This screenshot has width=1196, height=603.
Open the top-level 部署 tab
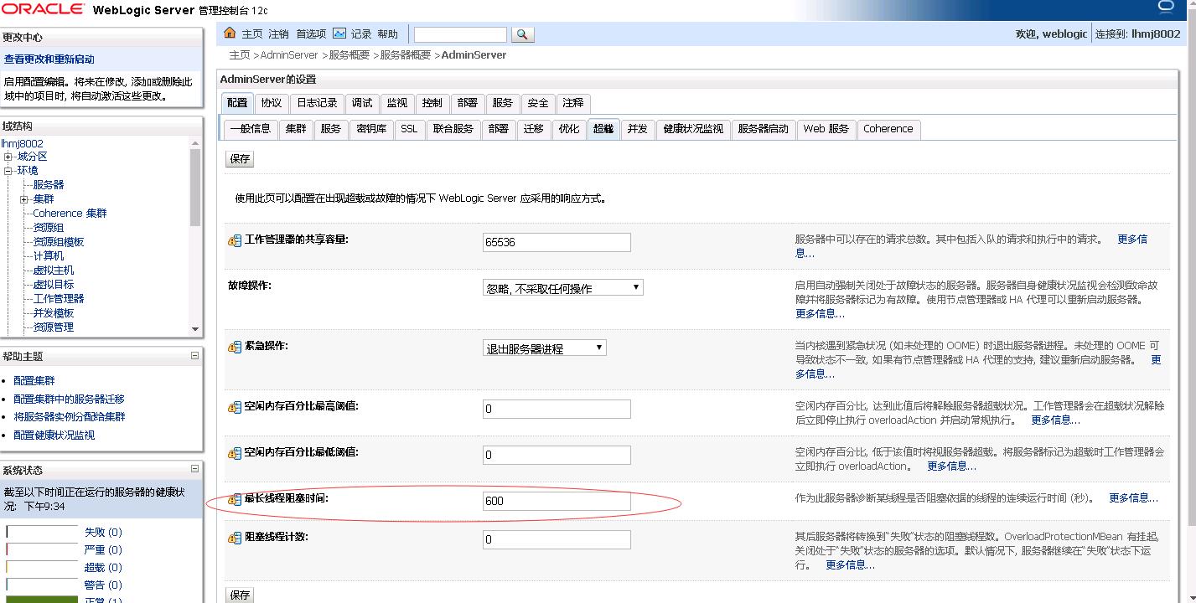[468, 103]
